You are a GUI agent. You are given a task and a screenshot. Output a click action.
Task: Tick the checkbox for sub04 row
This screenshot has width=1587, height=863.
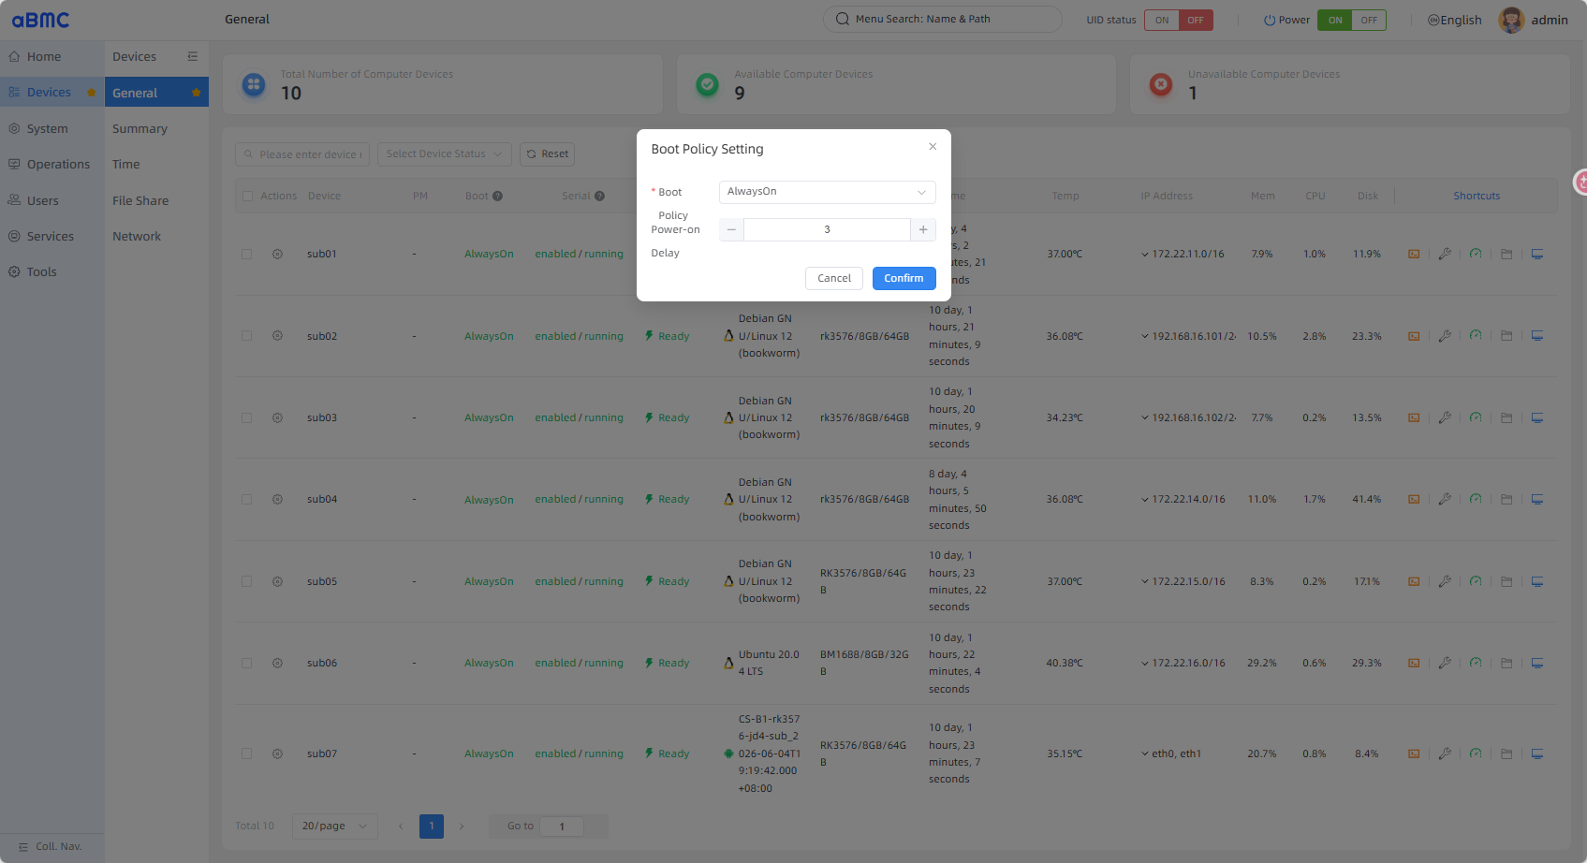247,500
